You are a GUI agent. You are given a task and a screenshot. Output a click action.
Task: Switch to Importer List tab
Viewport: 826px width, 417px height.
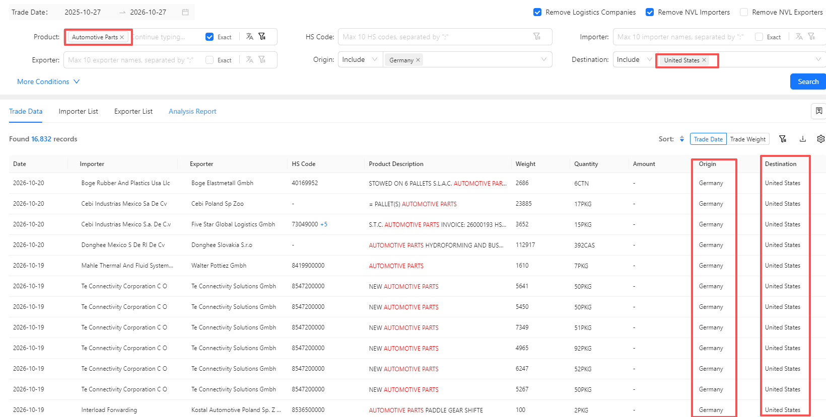(78, 111)
